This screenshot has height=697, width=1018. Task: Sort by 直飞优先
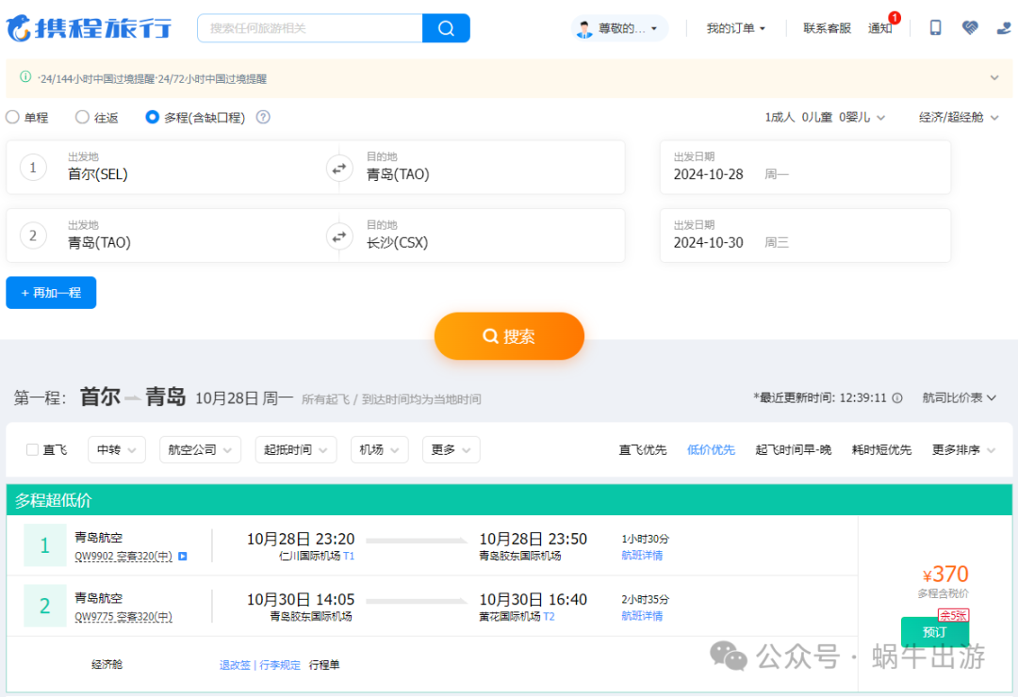click(x=642, y=449)
